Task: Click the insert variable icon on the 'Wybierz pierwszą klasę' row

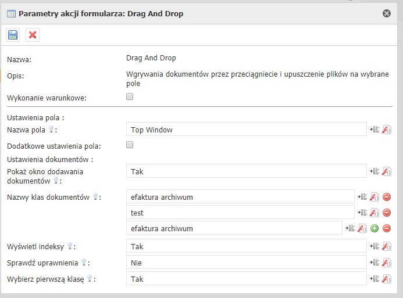Action: 375,279
